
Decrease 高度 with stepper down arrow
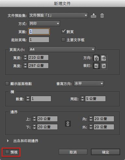point(25,67)
